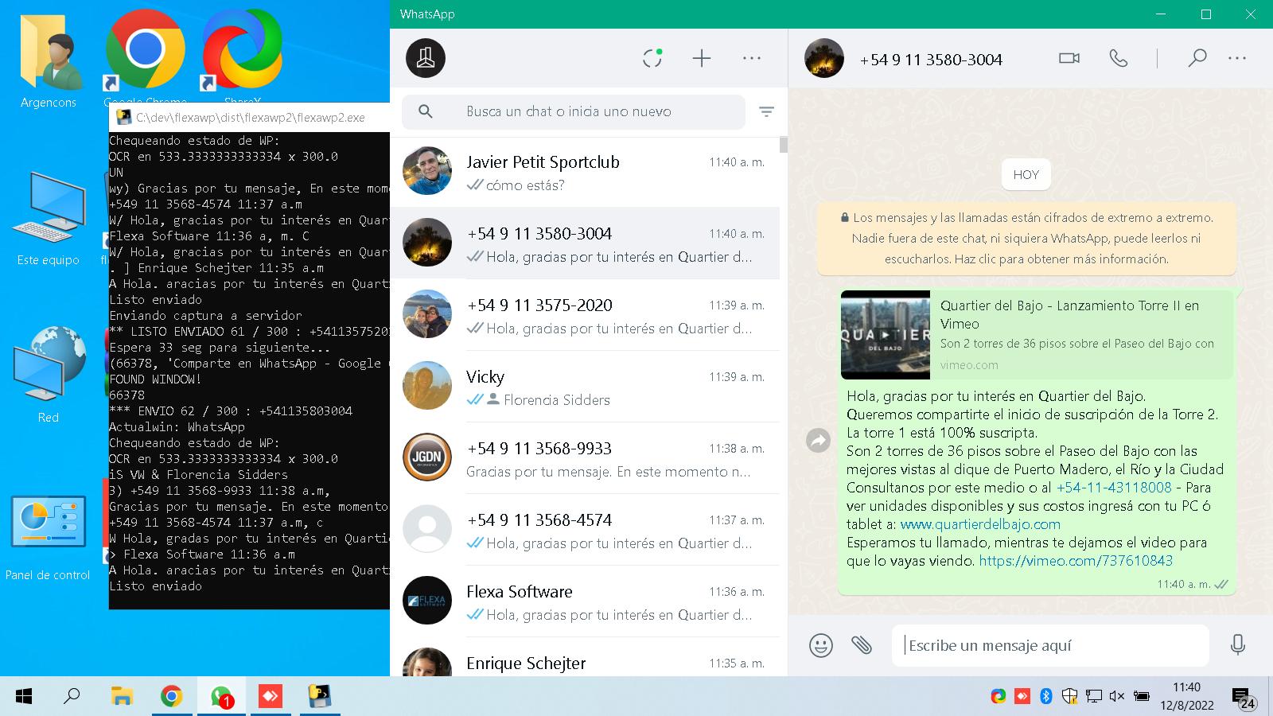Start a voice call with the contact
Viewport: 1273px width, 716px height.
pos(1119,58)
